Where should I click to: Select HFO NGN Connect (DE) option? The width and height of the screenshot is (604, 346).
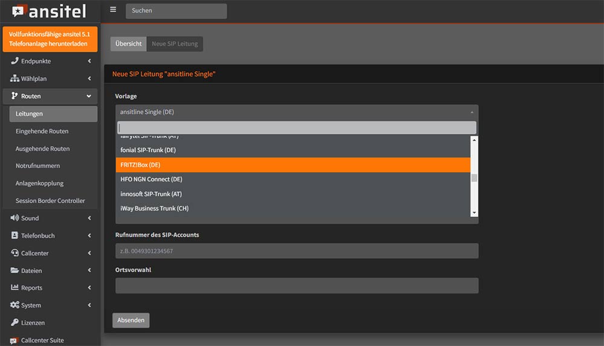pyautogui.click(x=293, y=179)
